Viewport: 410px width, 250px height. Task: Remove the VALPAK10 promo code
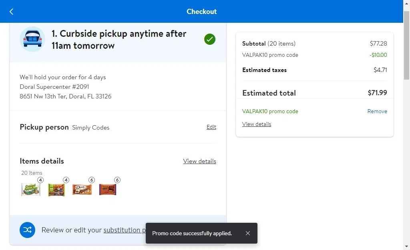click(377, 111)
